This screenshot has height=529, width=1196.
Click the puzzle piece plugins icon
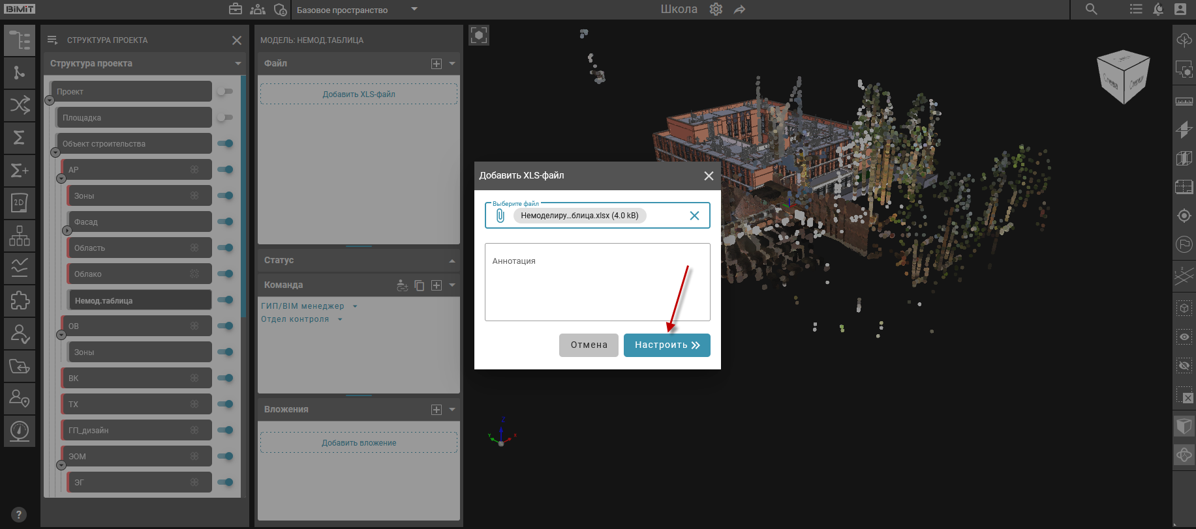(20, 300)
